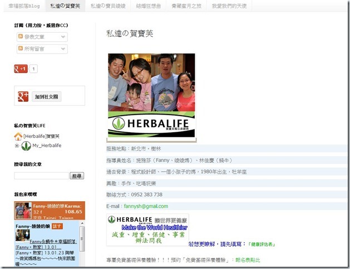Image resolution: width=350 pixels, height=269 pixels.
Task: Open the 我愛我們的天使 tab
Action: coord(229,6)
